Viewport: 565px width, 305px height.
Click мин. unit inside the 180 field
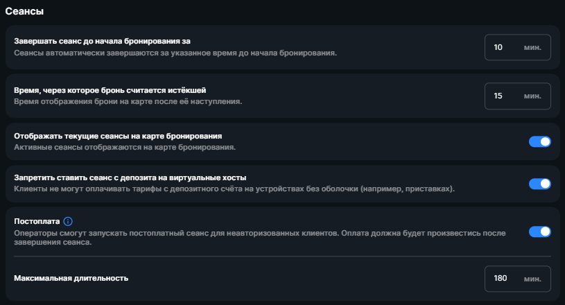point(532,279)
